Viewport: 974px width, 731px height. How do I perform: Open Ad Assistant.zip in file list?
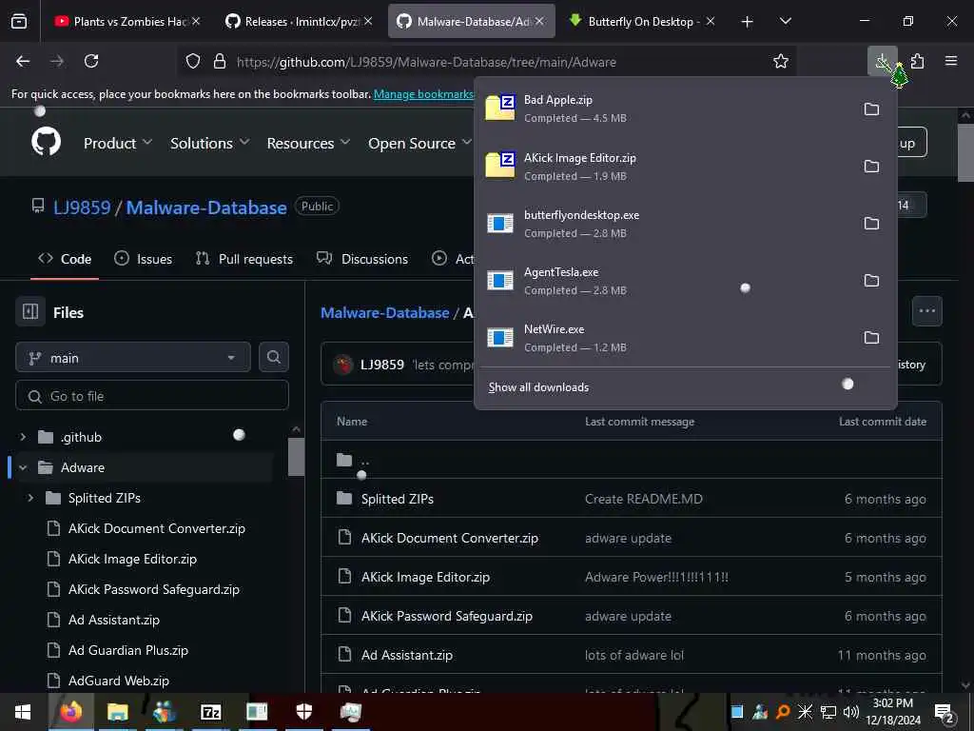407,655
